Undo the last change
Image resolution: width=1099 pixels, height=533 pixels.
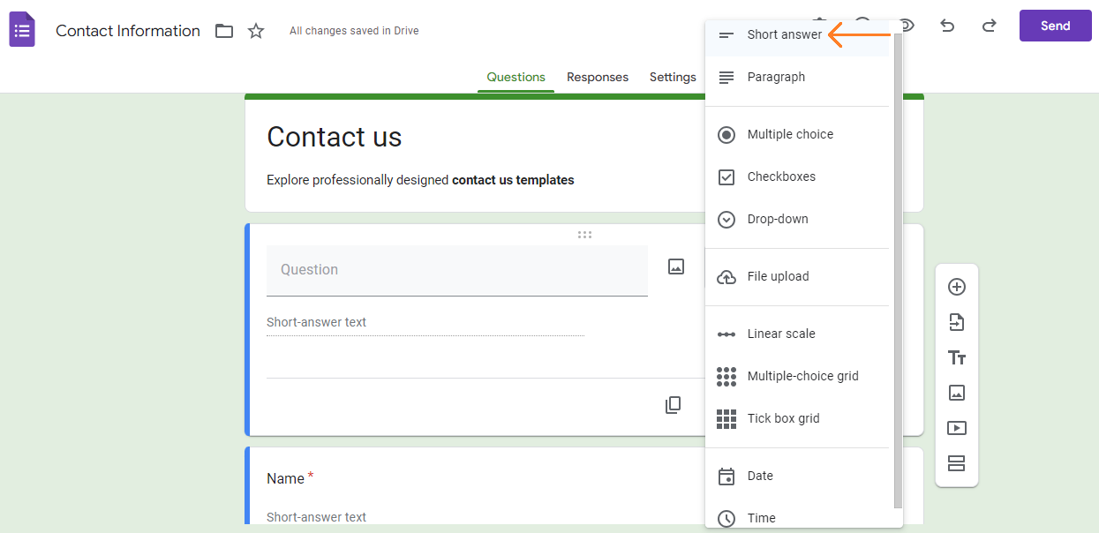click(x=947, y=26)
